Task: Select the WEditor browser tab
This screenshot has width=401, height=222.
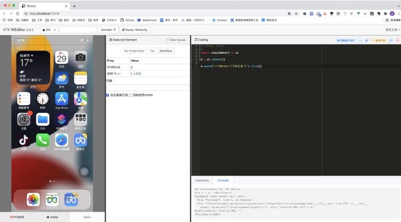Action: [44, 6]
